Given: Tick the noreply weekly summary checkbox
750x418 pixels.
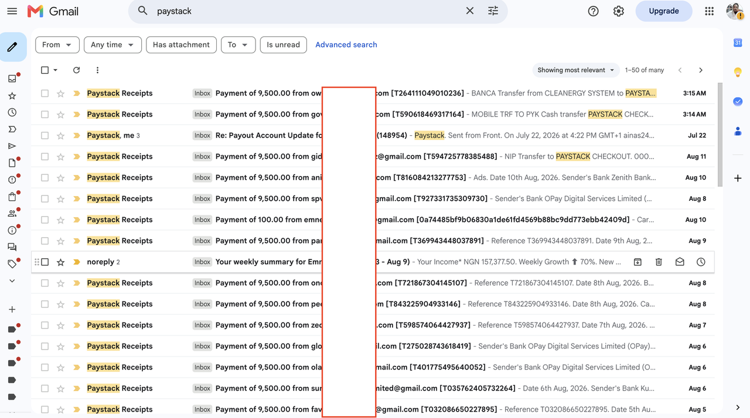Looking at the screenshot, I should 45,262.
